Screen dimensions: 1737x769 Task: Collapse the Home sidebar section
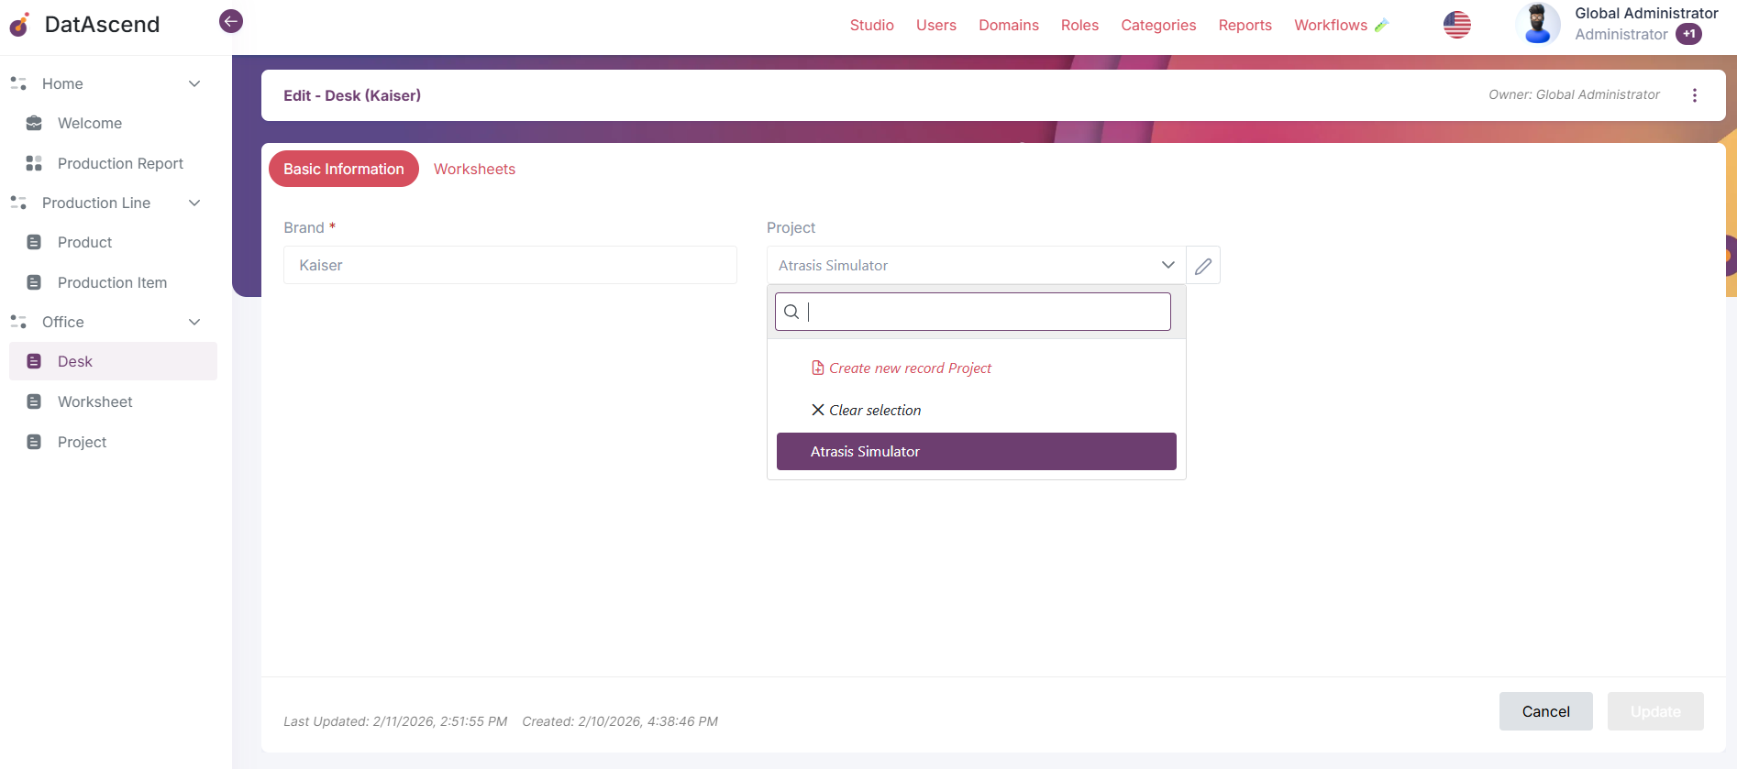[x=194, y=83]
